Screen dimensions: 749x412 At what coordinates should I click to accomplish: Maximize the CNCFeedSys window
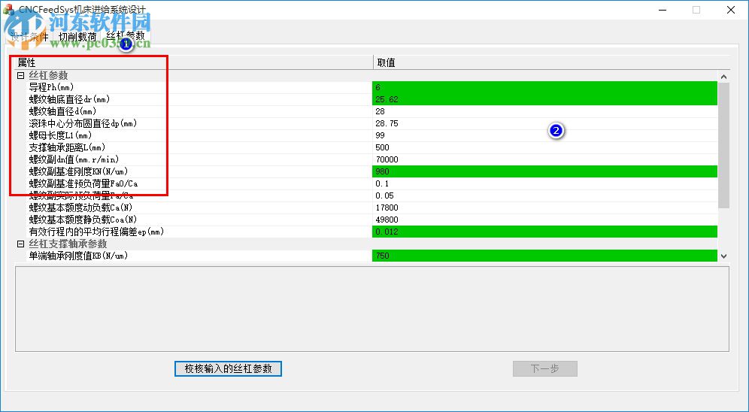(x=696, y=10)
